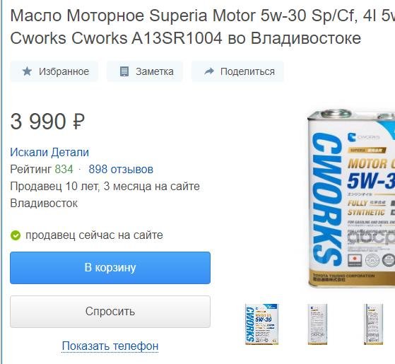
Task: Open the Заметка note button
Action: click(145, 71)
